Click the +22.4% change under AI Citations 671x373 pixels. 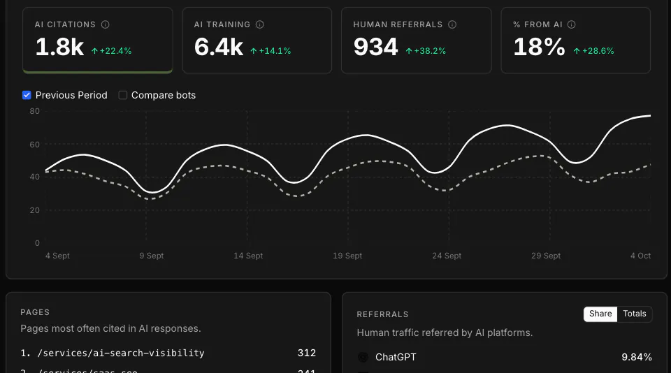111,51
